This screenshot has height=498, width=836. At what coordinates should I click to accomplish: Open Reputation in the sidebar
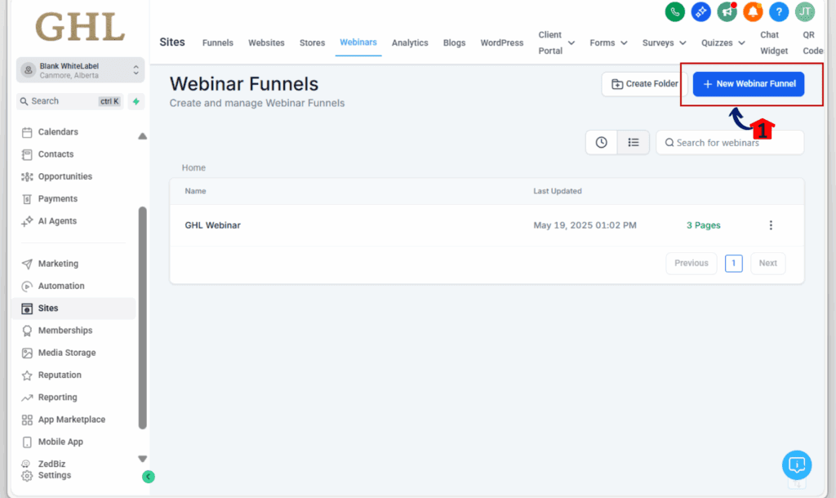[x=59, y=375]
